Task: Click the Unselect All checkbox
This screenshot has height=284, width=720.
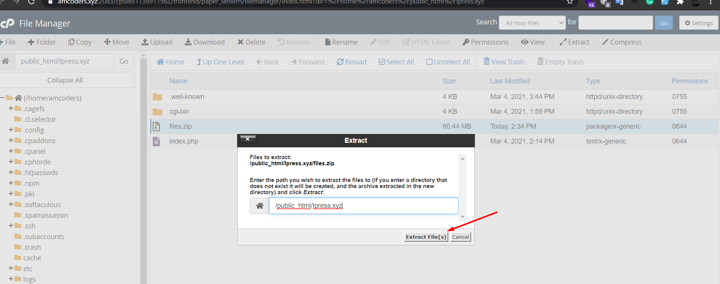Action: pyautogui.click(x=429, y=62)
